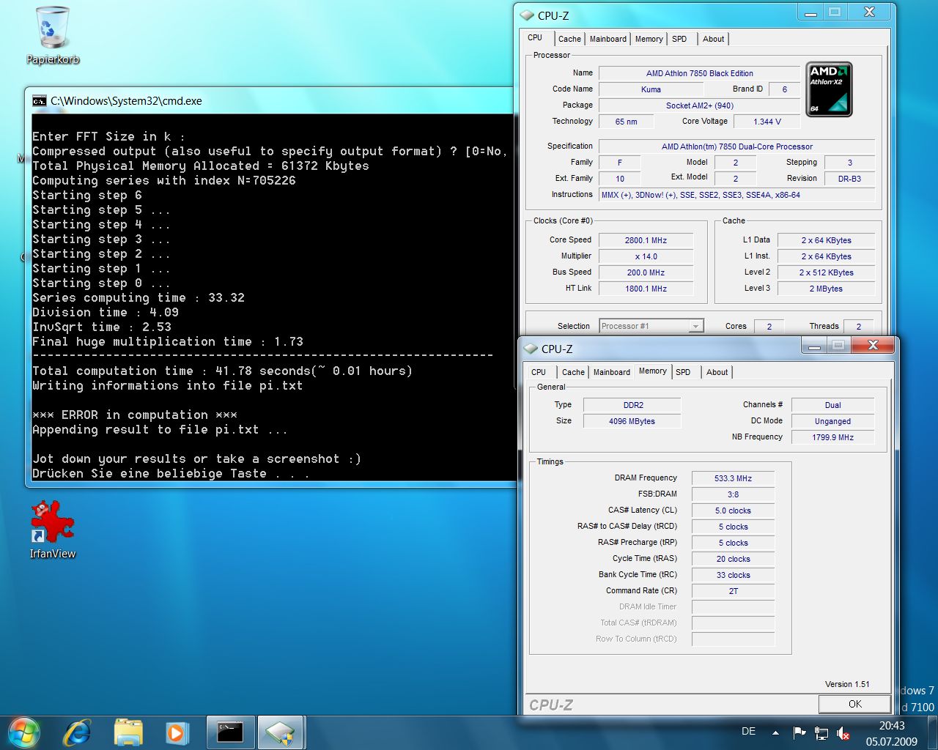Click the Command Rate value 2T
The image size is (938, 750).
733,591
